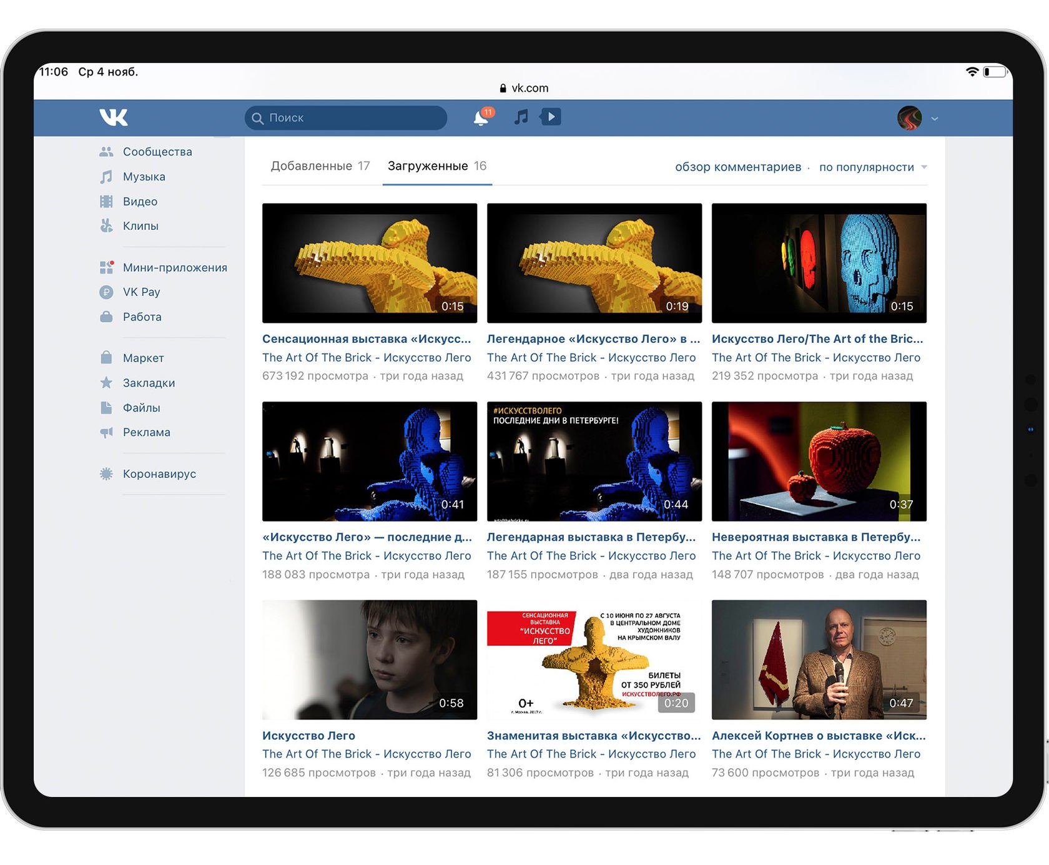Go to Работа in the sidebar
1049x865 pixels.
pyautogui.click(x=142, y=317)
